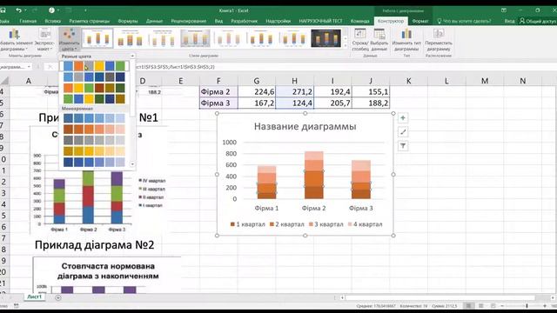Pick the fourth colorful palette row
Image resolution: width=557 pixels, height=313 pixels.
tap(94, 98)
